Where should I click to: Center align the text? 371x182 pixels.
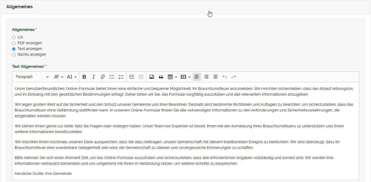coord(215,77)
